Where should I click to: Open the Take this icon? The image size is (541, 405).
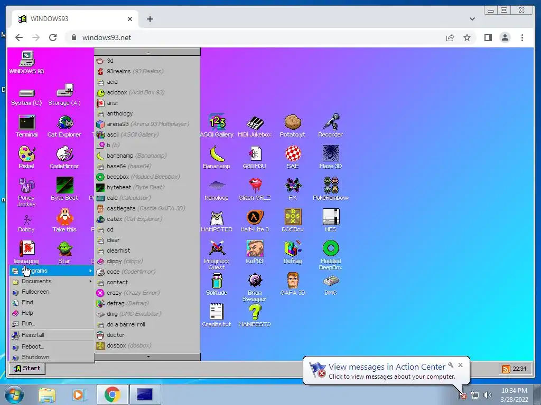[64, 221]
